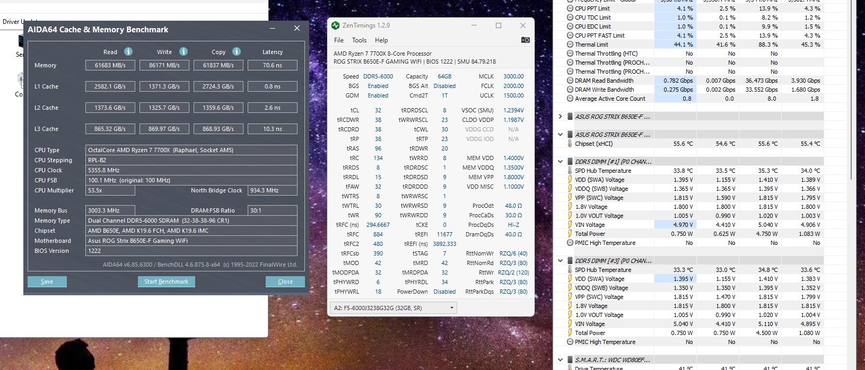This screenshot has width=865, height=370.
Task: Open the A2 memory module dropdown
Action: click(x=394, y=307)
